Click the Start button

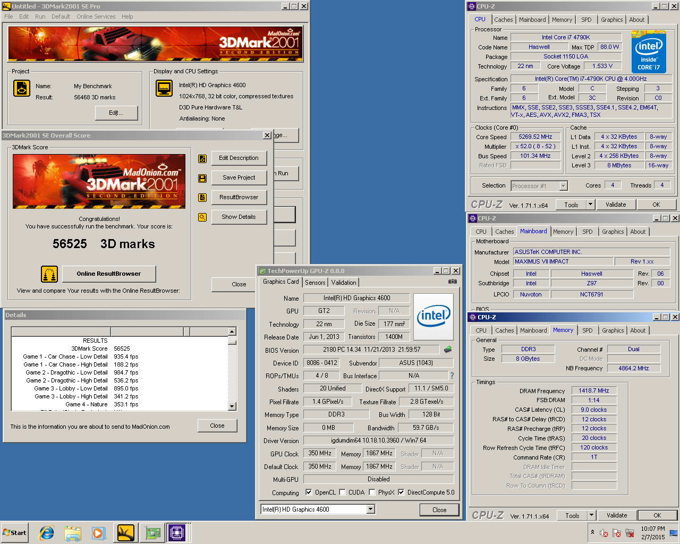coord(15,533)
